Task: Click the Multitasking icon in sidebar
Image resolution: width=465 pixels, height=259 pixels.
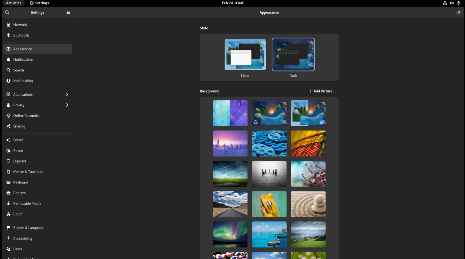Action: (8, 81)
